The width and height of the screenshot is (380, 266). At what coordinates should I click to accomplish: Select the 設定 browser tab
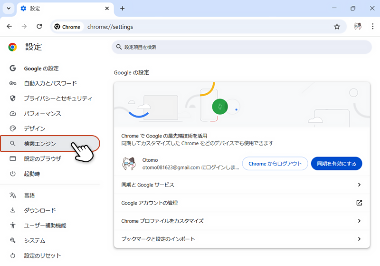click(65, 9)
